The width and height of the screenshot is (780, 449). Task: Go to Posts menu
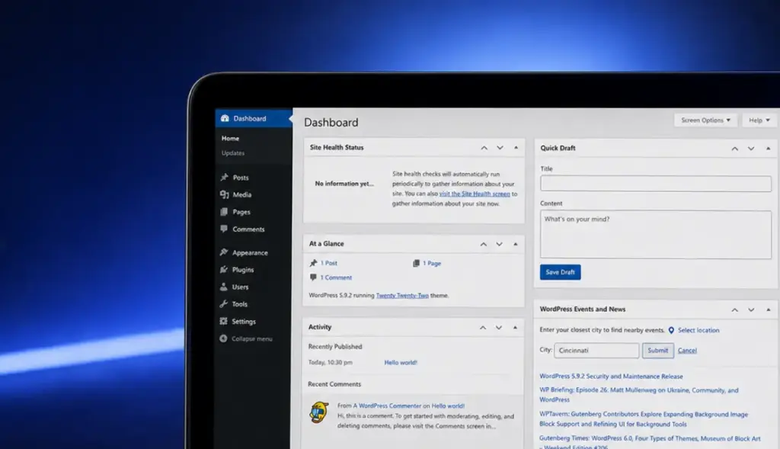pos(241,177)
